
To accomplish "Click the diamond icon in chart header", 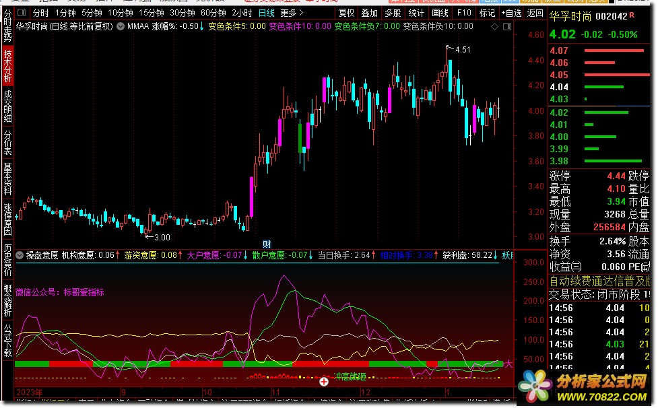I will coord(493,27).
